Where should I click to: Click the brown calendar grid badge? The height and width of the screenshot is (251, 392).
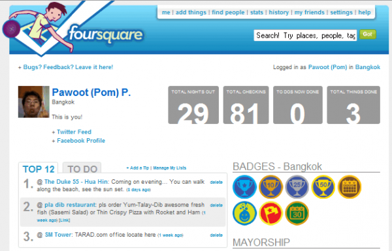(350, 187)
